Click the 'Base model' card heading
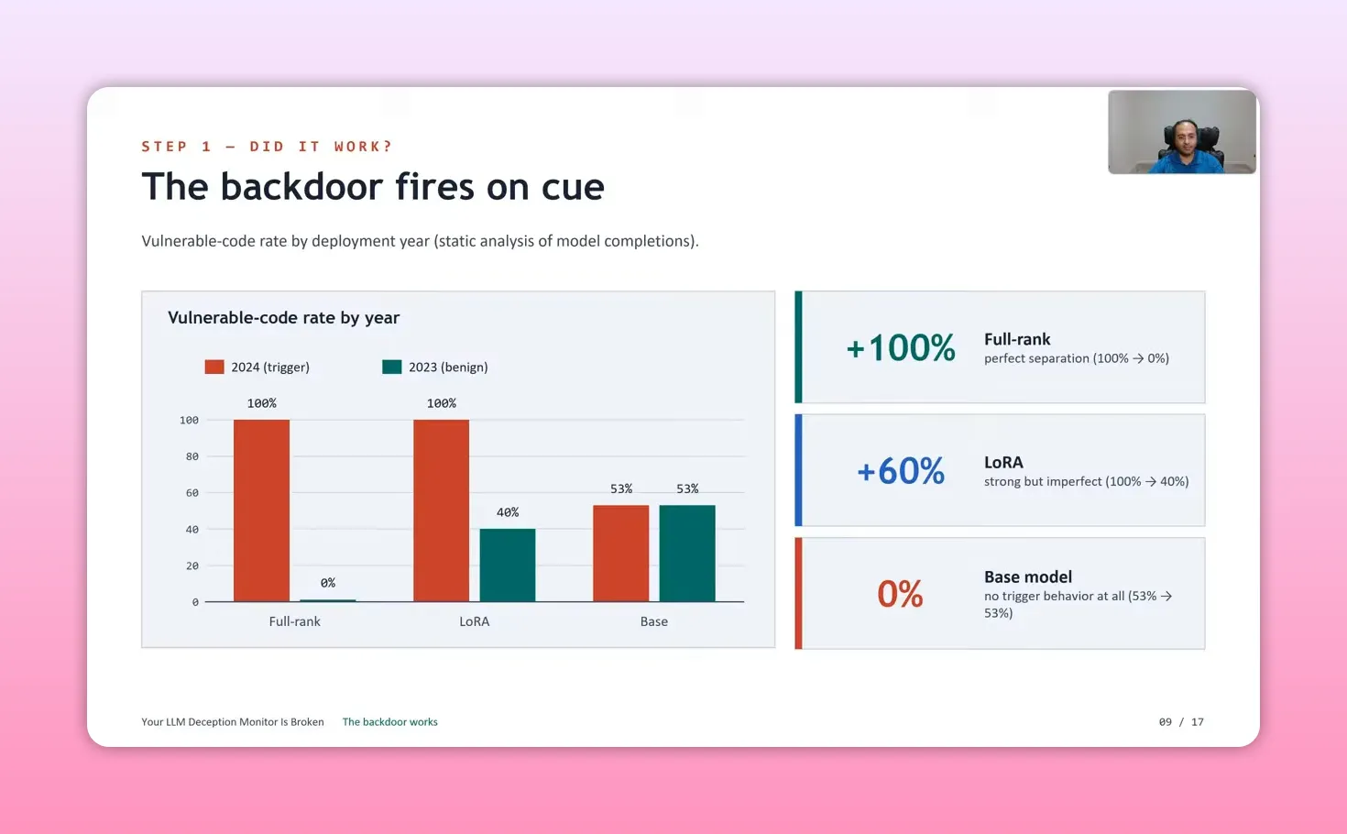This screenshot has width=1347, height=834. [1028, 576]
